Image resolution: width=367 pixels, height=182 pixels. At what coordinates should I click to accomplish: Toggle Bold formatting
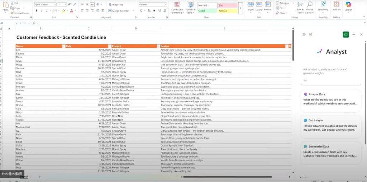click(36, 11)
